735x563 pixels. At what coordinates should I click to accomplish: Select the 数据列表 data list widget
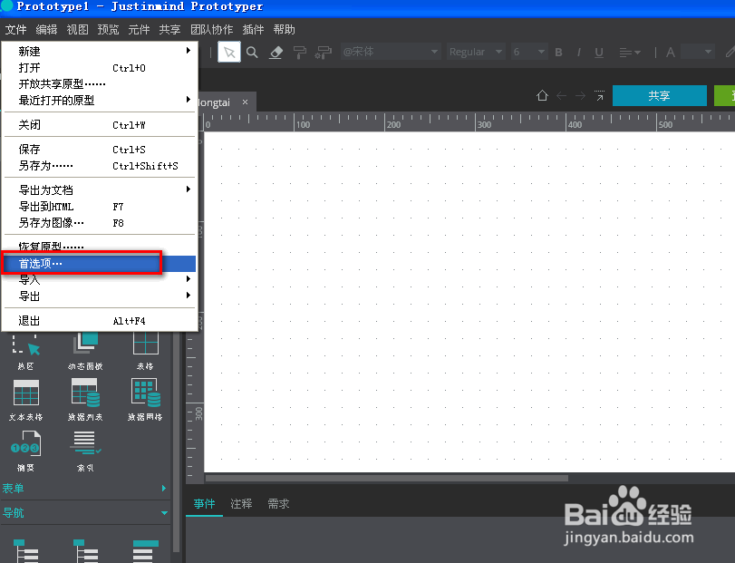(x=85, y=400)
